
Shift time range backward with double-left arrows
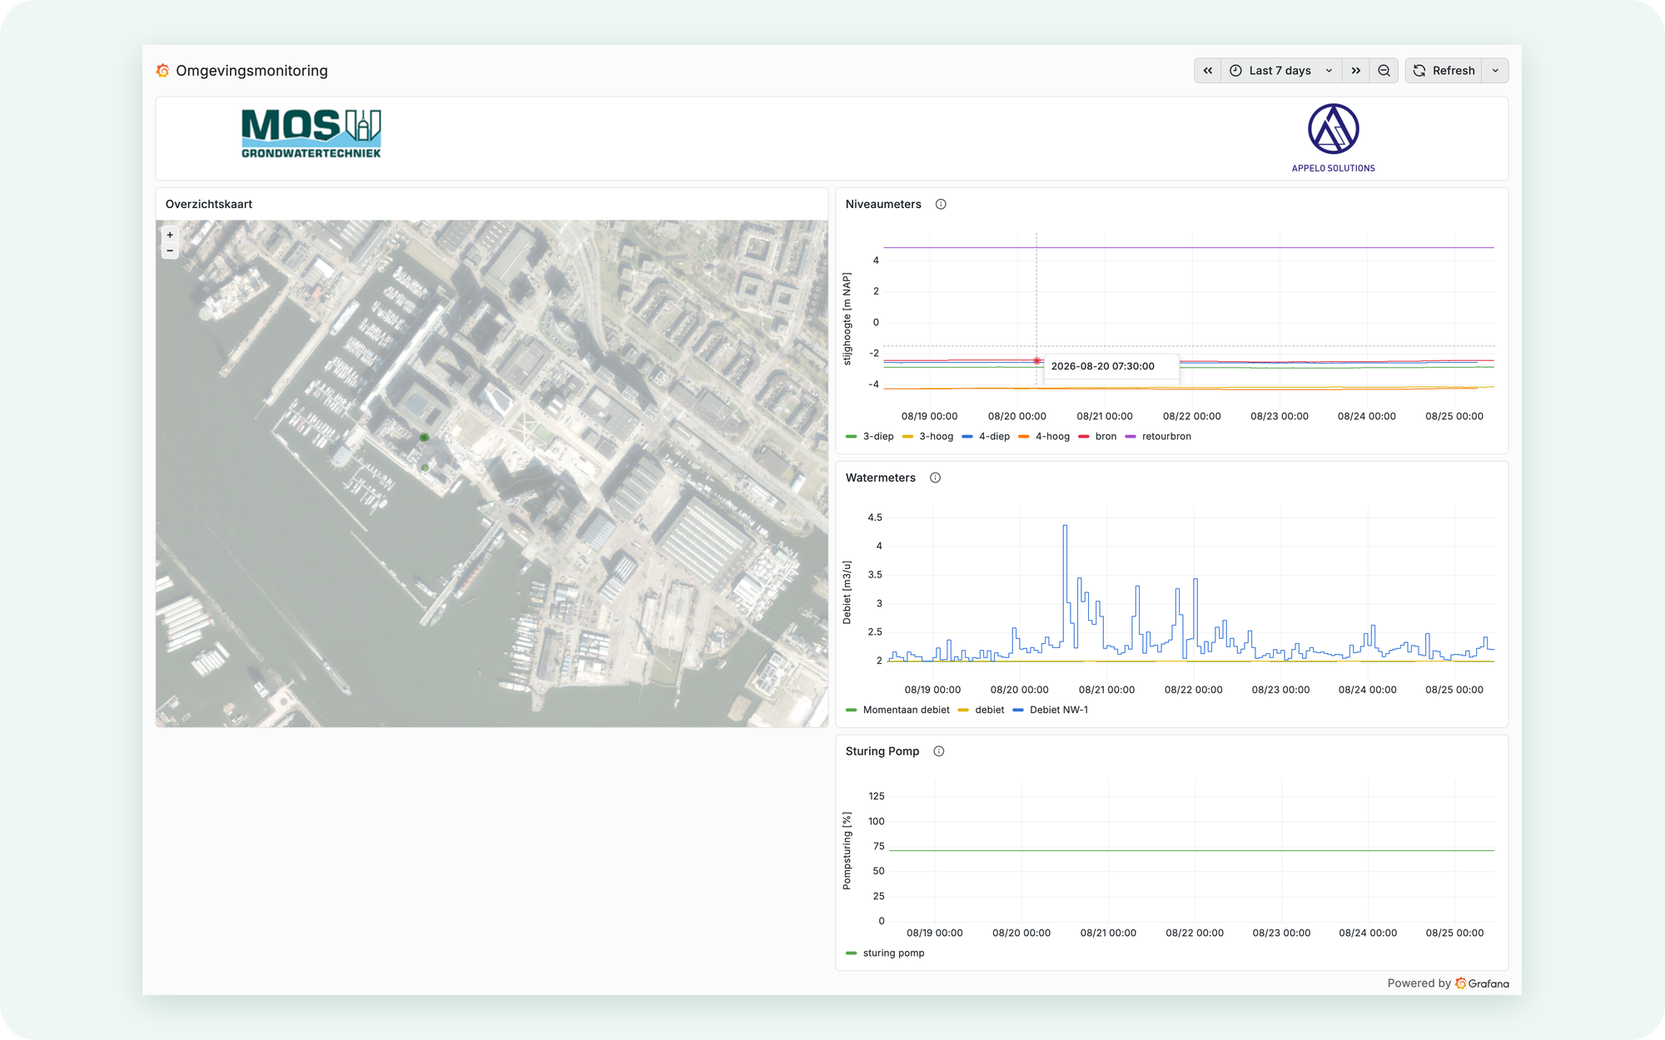pos(1207,71)
